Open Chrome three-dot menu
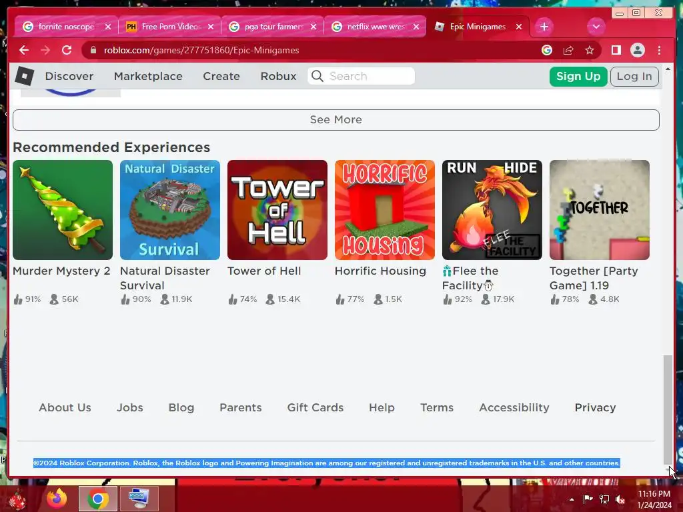Viewport: 683px width, 512px height. pos(659,51)
